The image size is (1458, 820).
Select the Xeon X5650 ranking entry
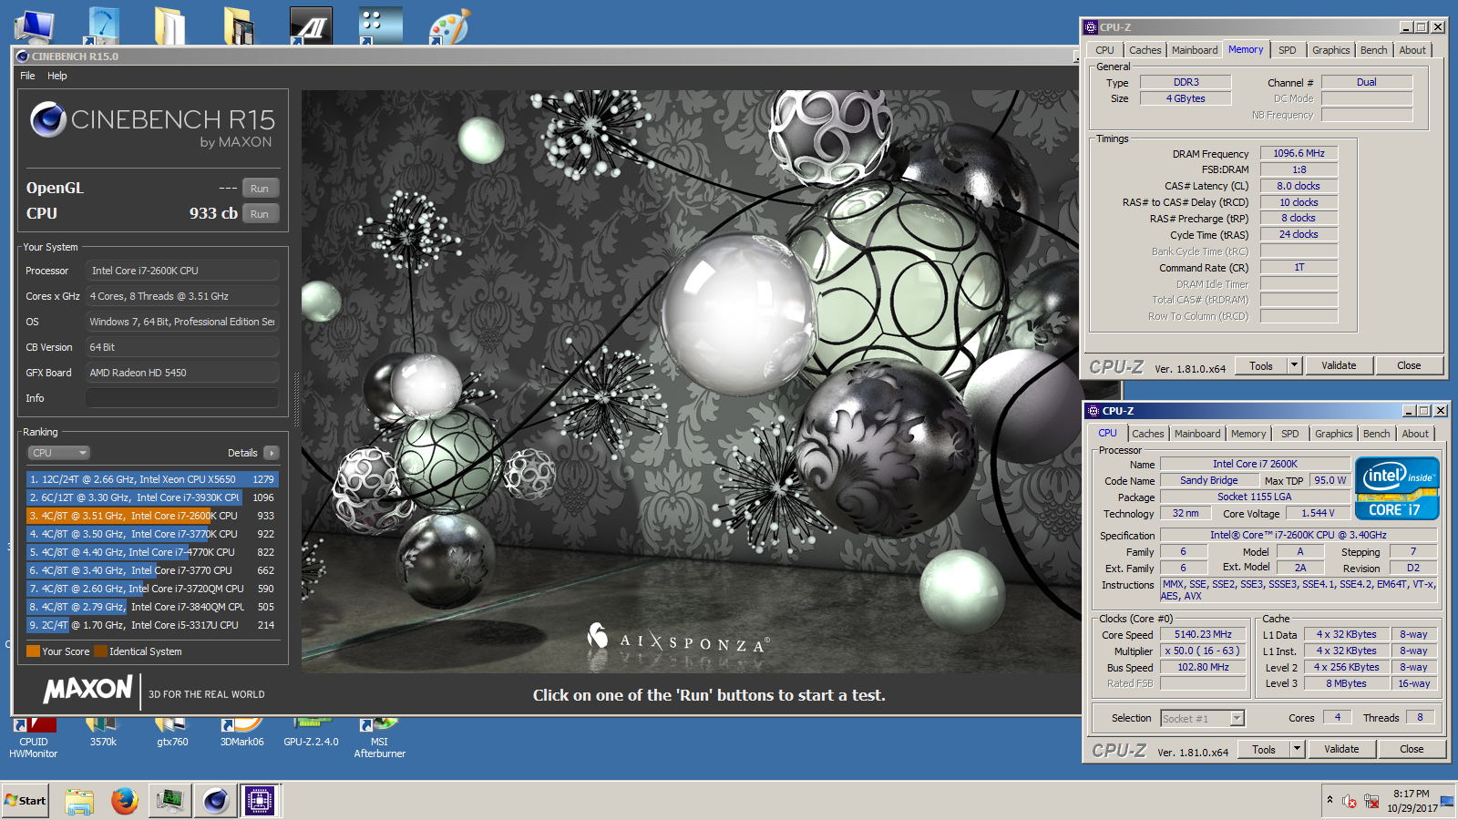click(x=152, y=479)
